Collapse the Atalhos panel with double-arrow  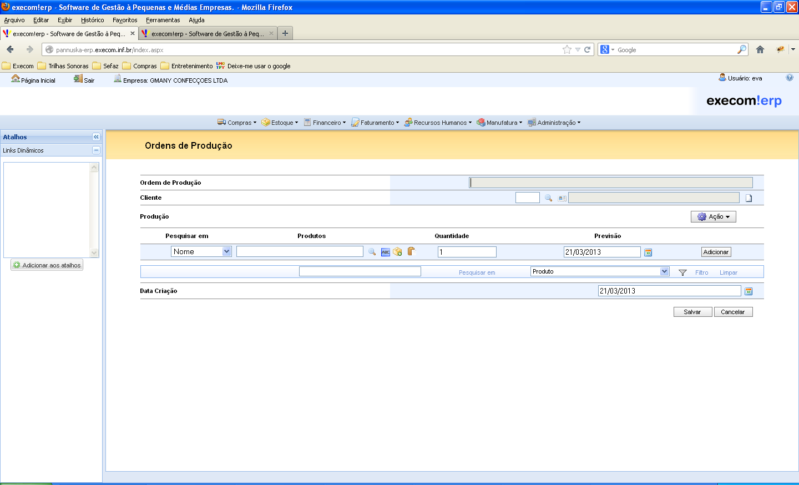[x=96, y=137]
